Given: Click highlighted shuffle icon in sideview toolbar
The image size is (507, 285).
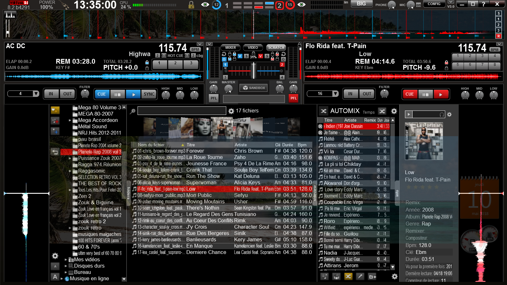Looking at the screenshot, I should pos(348,276).
